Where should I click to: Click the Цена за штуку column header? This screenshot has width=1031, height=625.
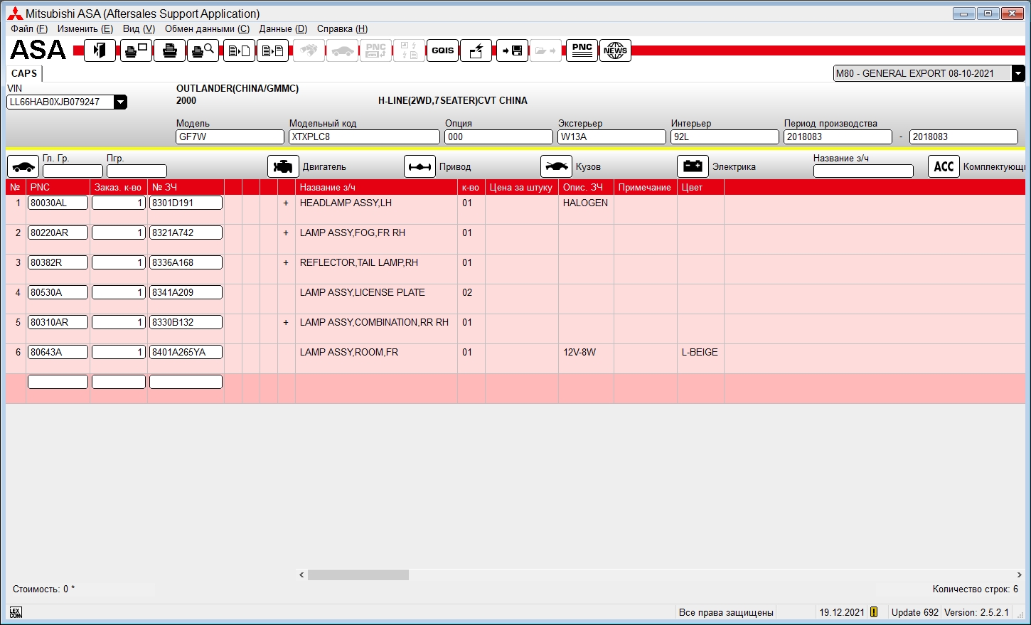tap(522, 187)
